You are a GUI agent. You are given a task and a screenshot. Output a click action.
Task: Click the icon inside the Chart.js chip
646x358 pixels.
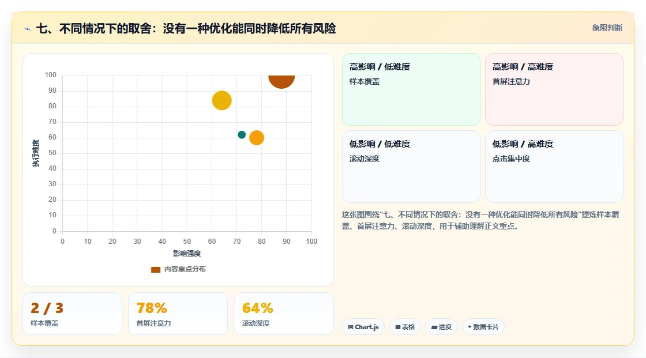(x=351, y=327)
